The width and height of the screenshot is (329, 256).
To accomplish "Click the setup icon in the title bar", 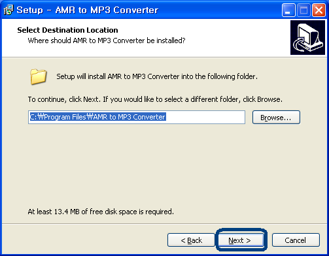I will (x=9, y=10).
